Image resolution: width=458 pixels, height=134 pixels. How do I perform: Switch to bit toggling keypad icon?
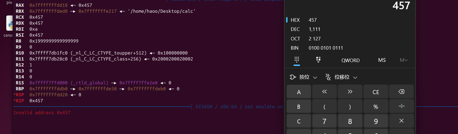[318, 60]
